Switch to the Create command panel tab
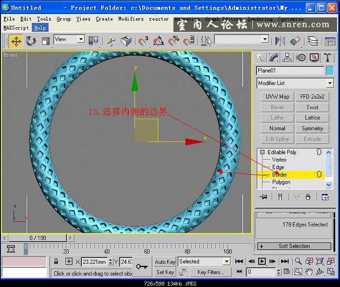 pyautogui.click(x=261, y=58)
